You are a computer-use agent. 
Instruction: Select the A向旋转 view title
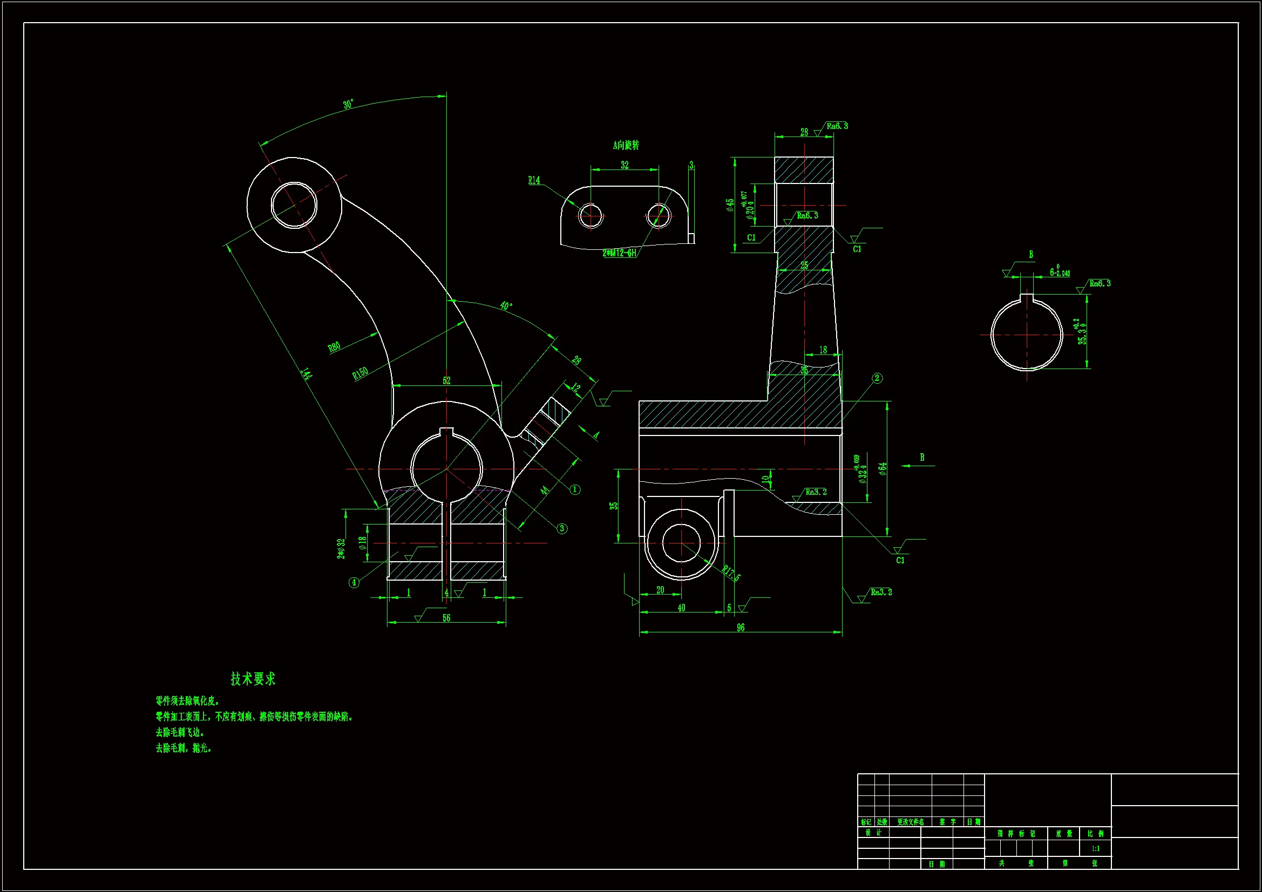(x=626, y=145)
